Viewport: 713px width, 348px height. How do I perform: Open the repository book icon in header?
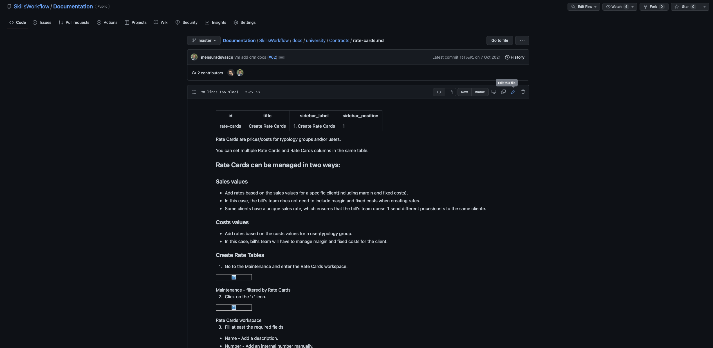(x=9, y=6)
